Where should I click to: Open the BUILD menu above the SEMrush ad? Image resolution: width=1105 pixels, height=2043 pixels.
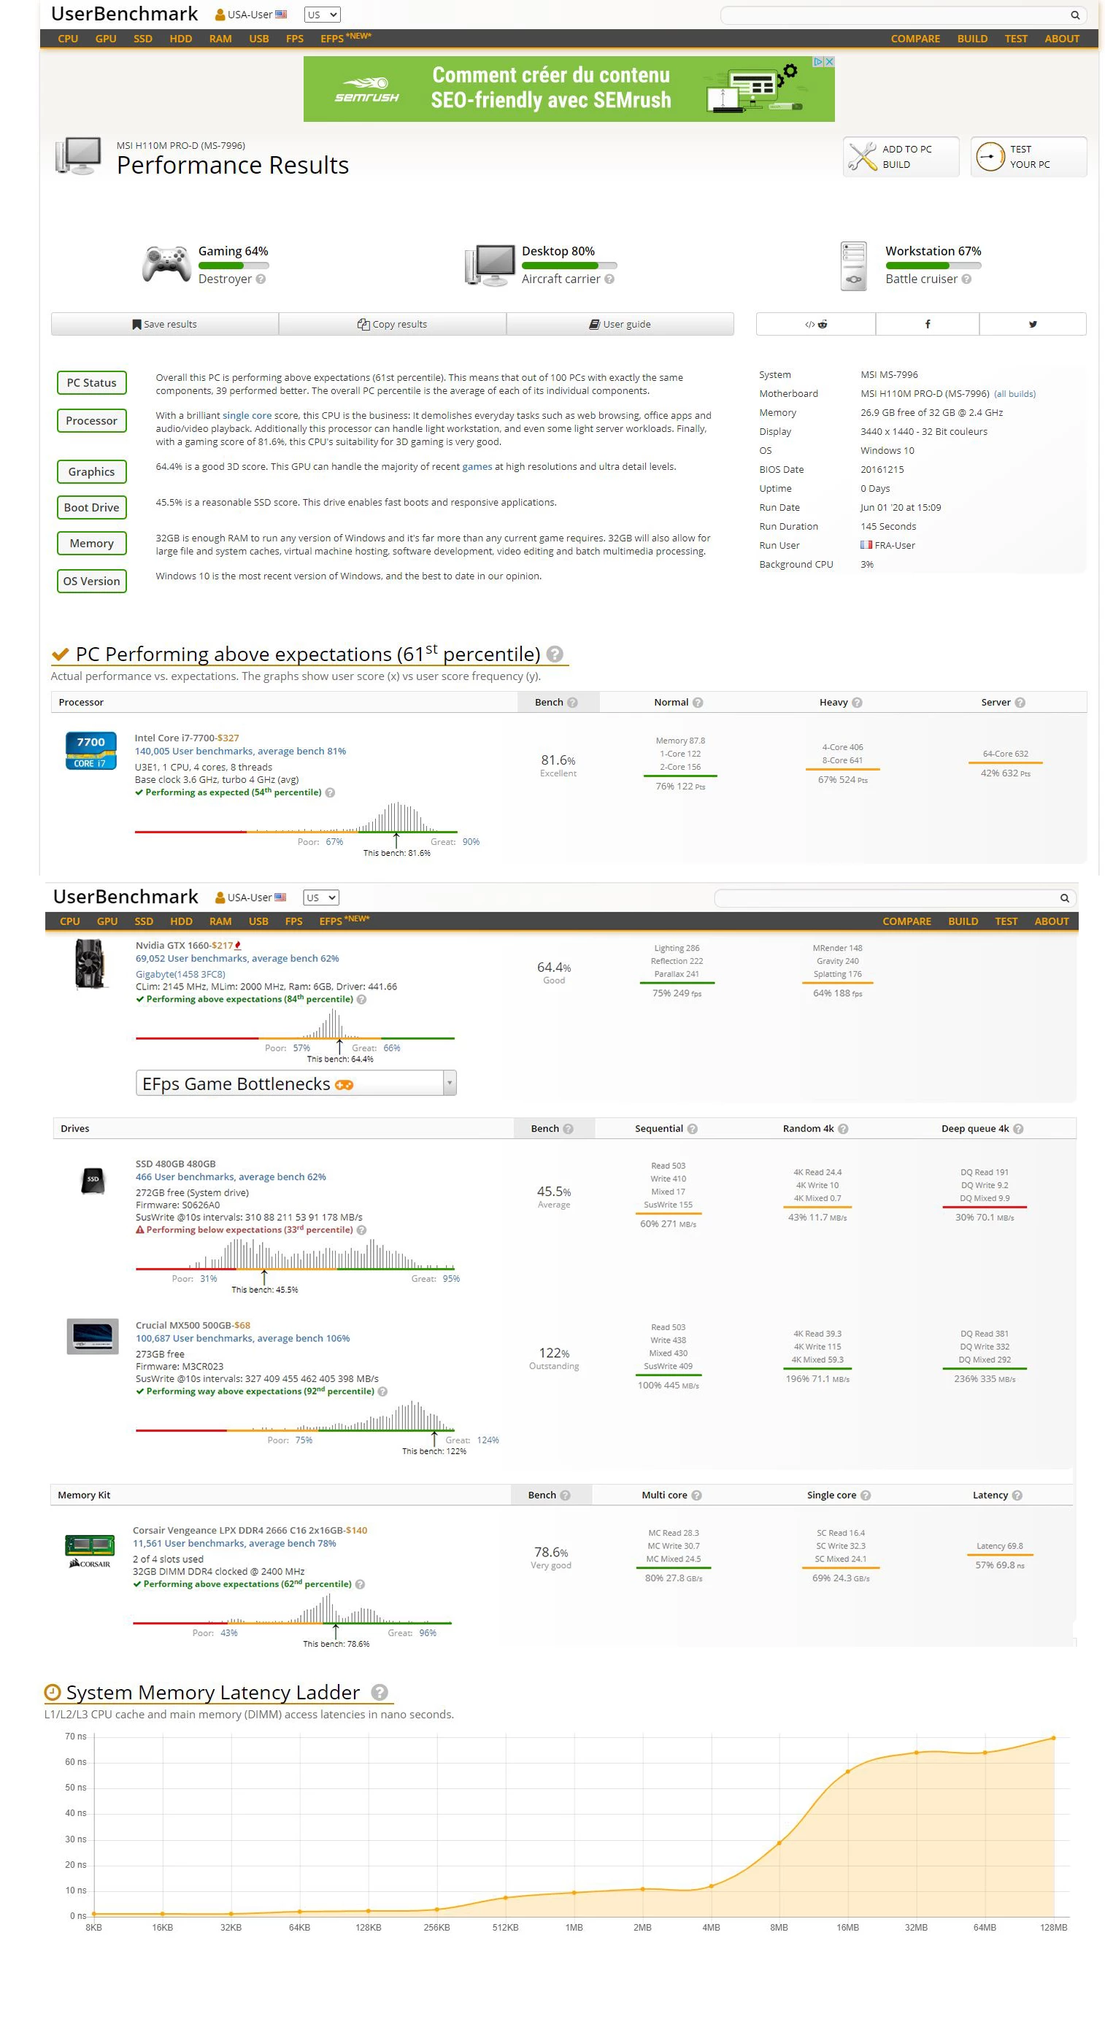(972, 39)
